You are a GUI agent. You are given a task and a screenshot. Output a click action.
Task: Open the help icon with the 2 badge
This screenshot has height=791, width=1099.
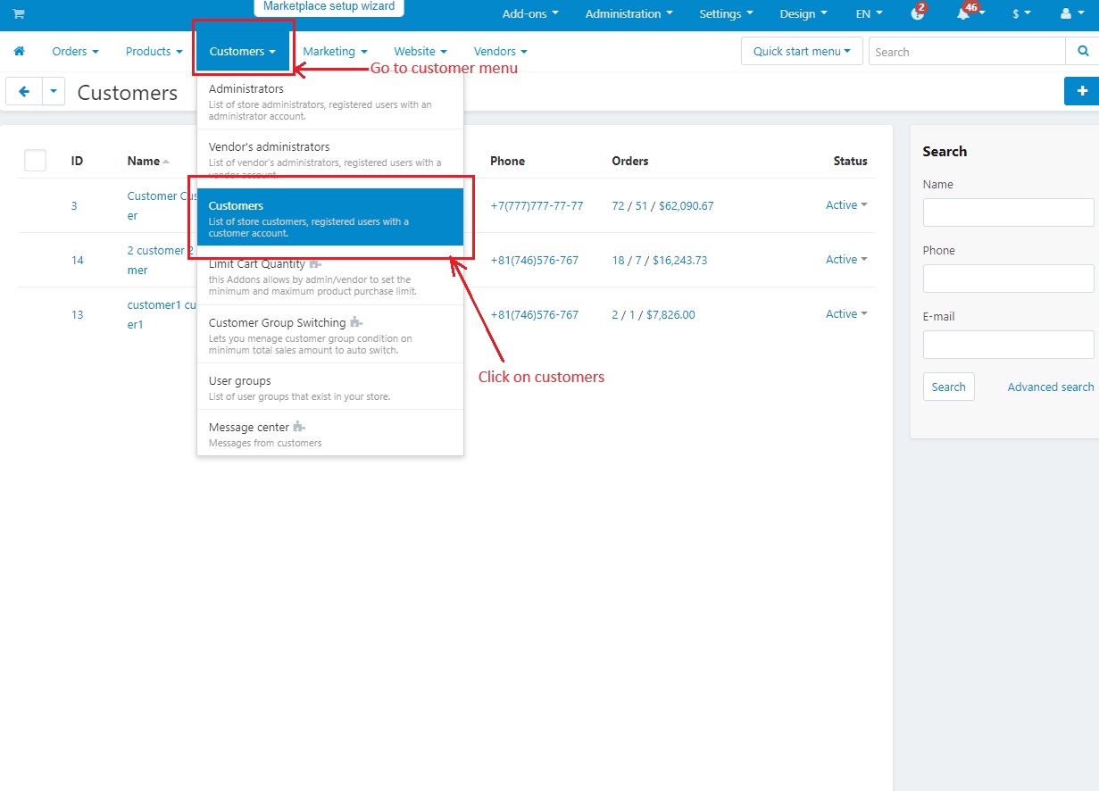click(x=917, y=14)
